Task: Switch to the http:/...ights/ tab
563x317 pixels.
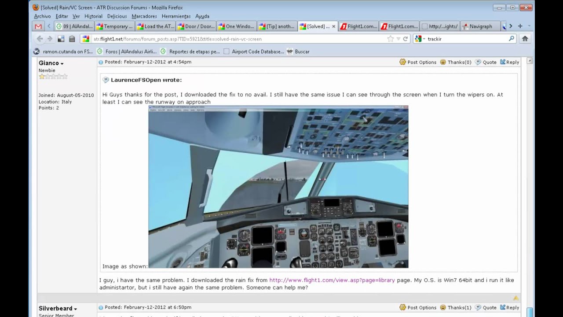Action: [x=440, y=26]
